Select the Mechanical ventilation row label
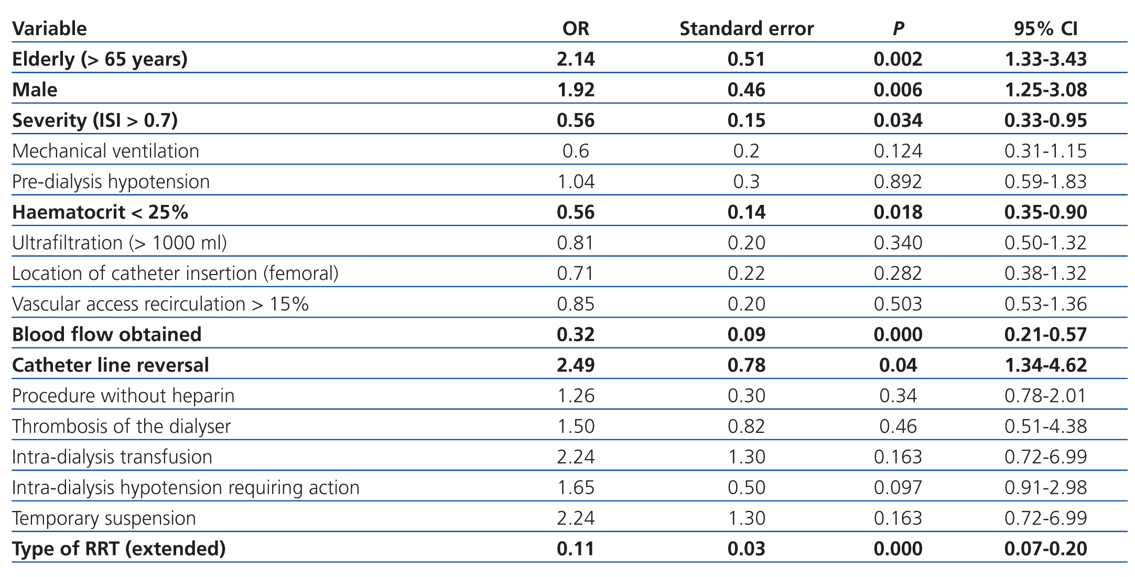1135x577 pixels. [x=105, y=151]
